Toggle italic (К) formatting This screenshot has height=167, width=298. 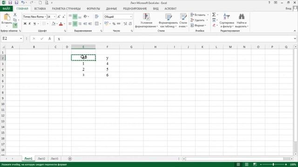[x=30, y=24]
